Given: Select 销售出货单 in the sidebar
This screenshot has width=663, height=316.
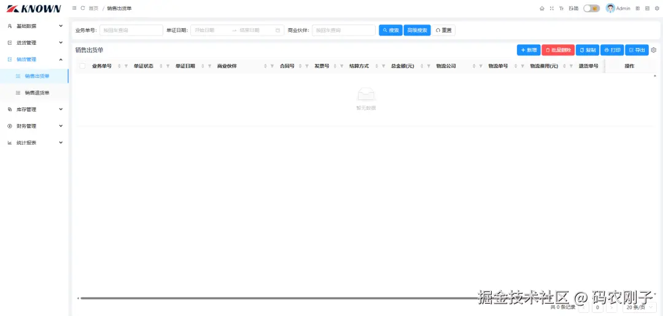Looking at the screenshot, I should [34, 76].
